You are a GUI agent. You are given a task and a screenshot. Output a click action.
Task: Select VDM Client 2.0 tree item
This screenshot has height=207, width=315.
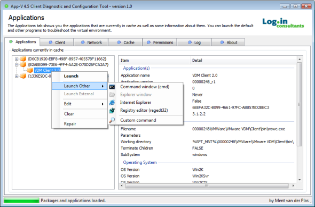pos(47,70)
